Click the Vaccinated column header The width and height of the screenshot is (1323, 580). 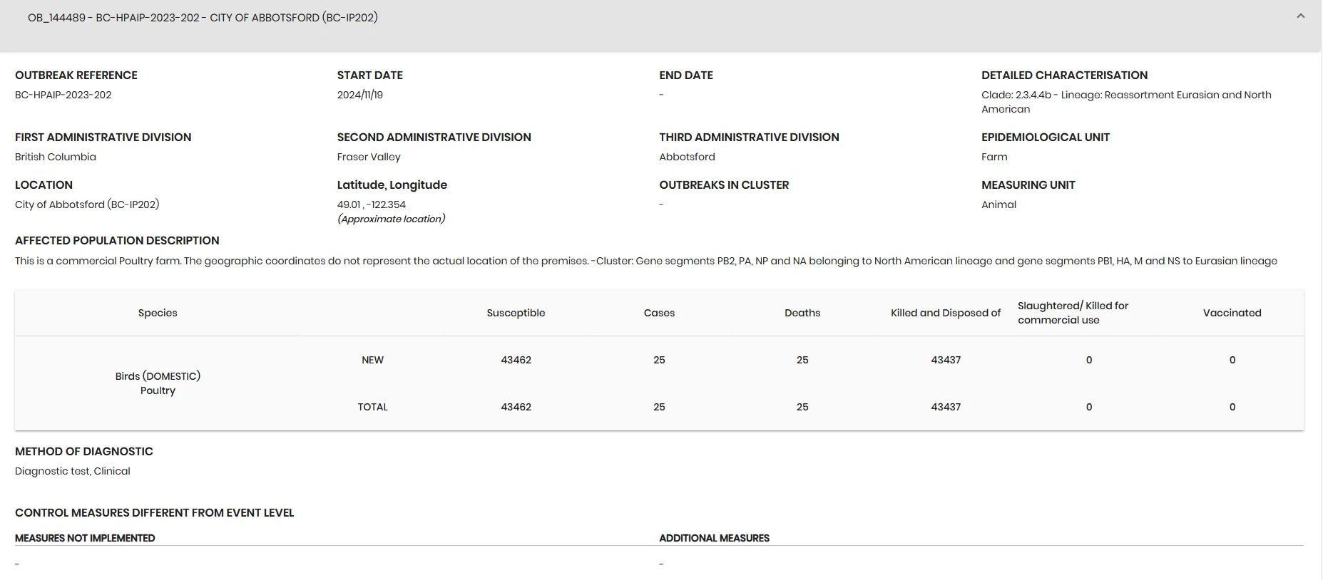[1232, 313]
